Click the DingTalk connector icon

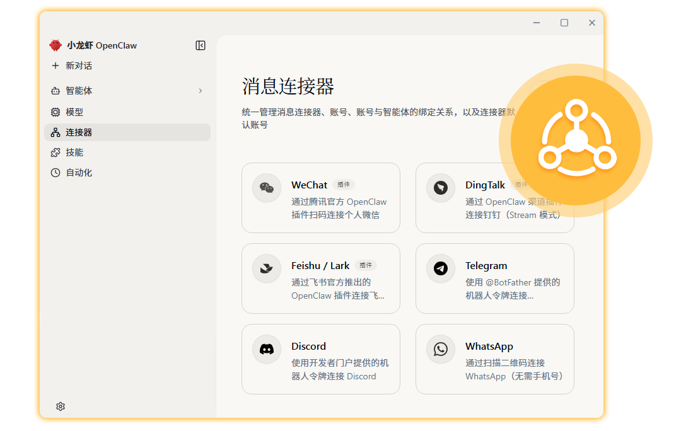440,188
